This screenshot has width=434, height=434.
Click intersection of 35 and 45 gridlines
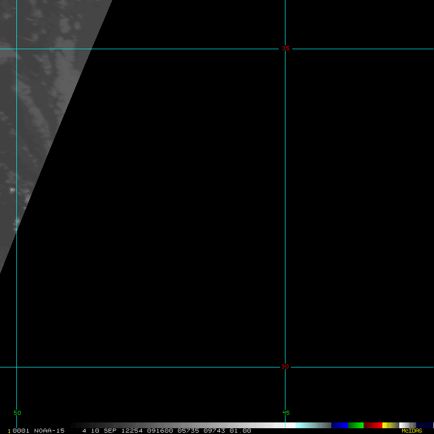pos(285,49)
